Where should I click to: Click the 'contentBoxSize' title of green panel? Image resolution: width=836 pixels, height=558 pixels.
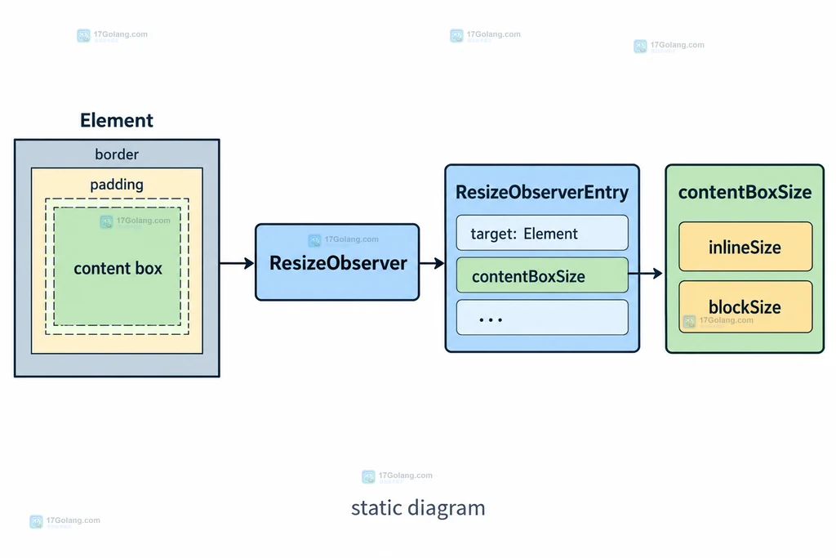coord(745,192)
